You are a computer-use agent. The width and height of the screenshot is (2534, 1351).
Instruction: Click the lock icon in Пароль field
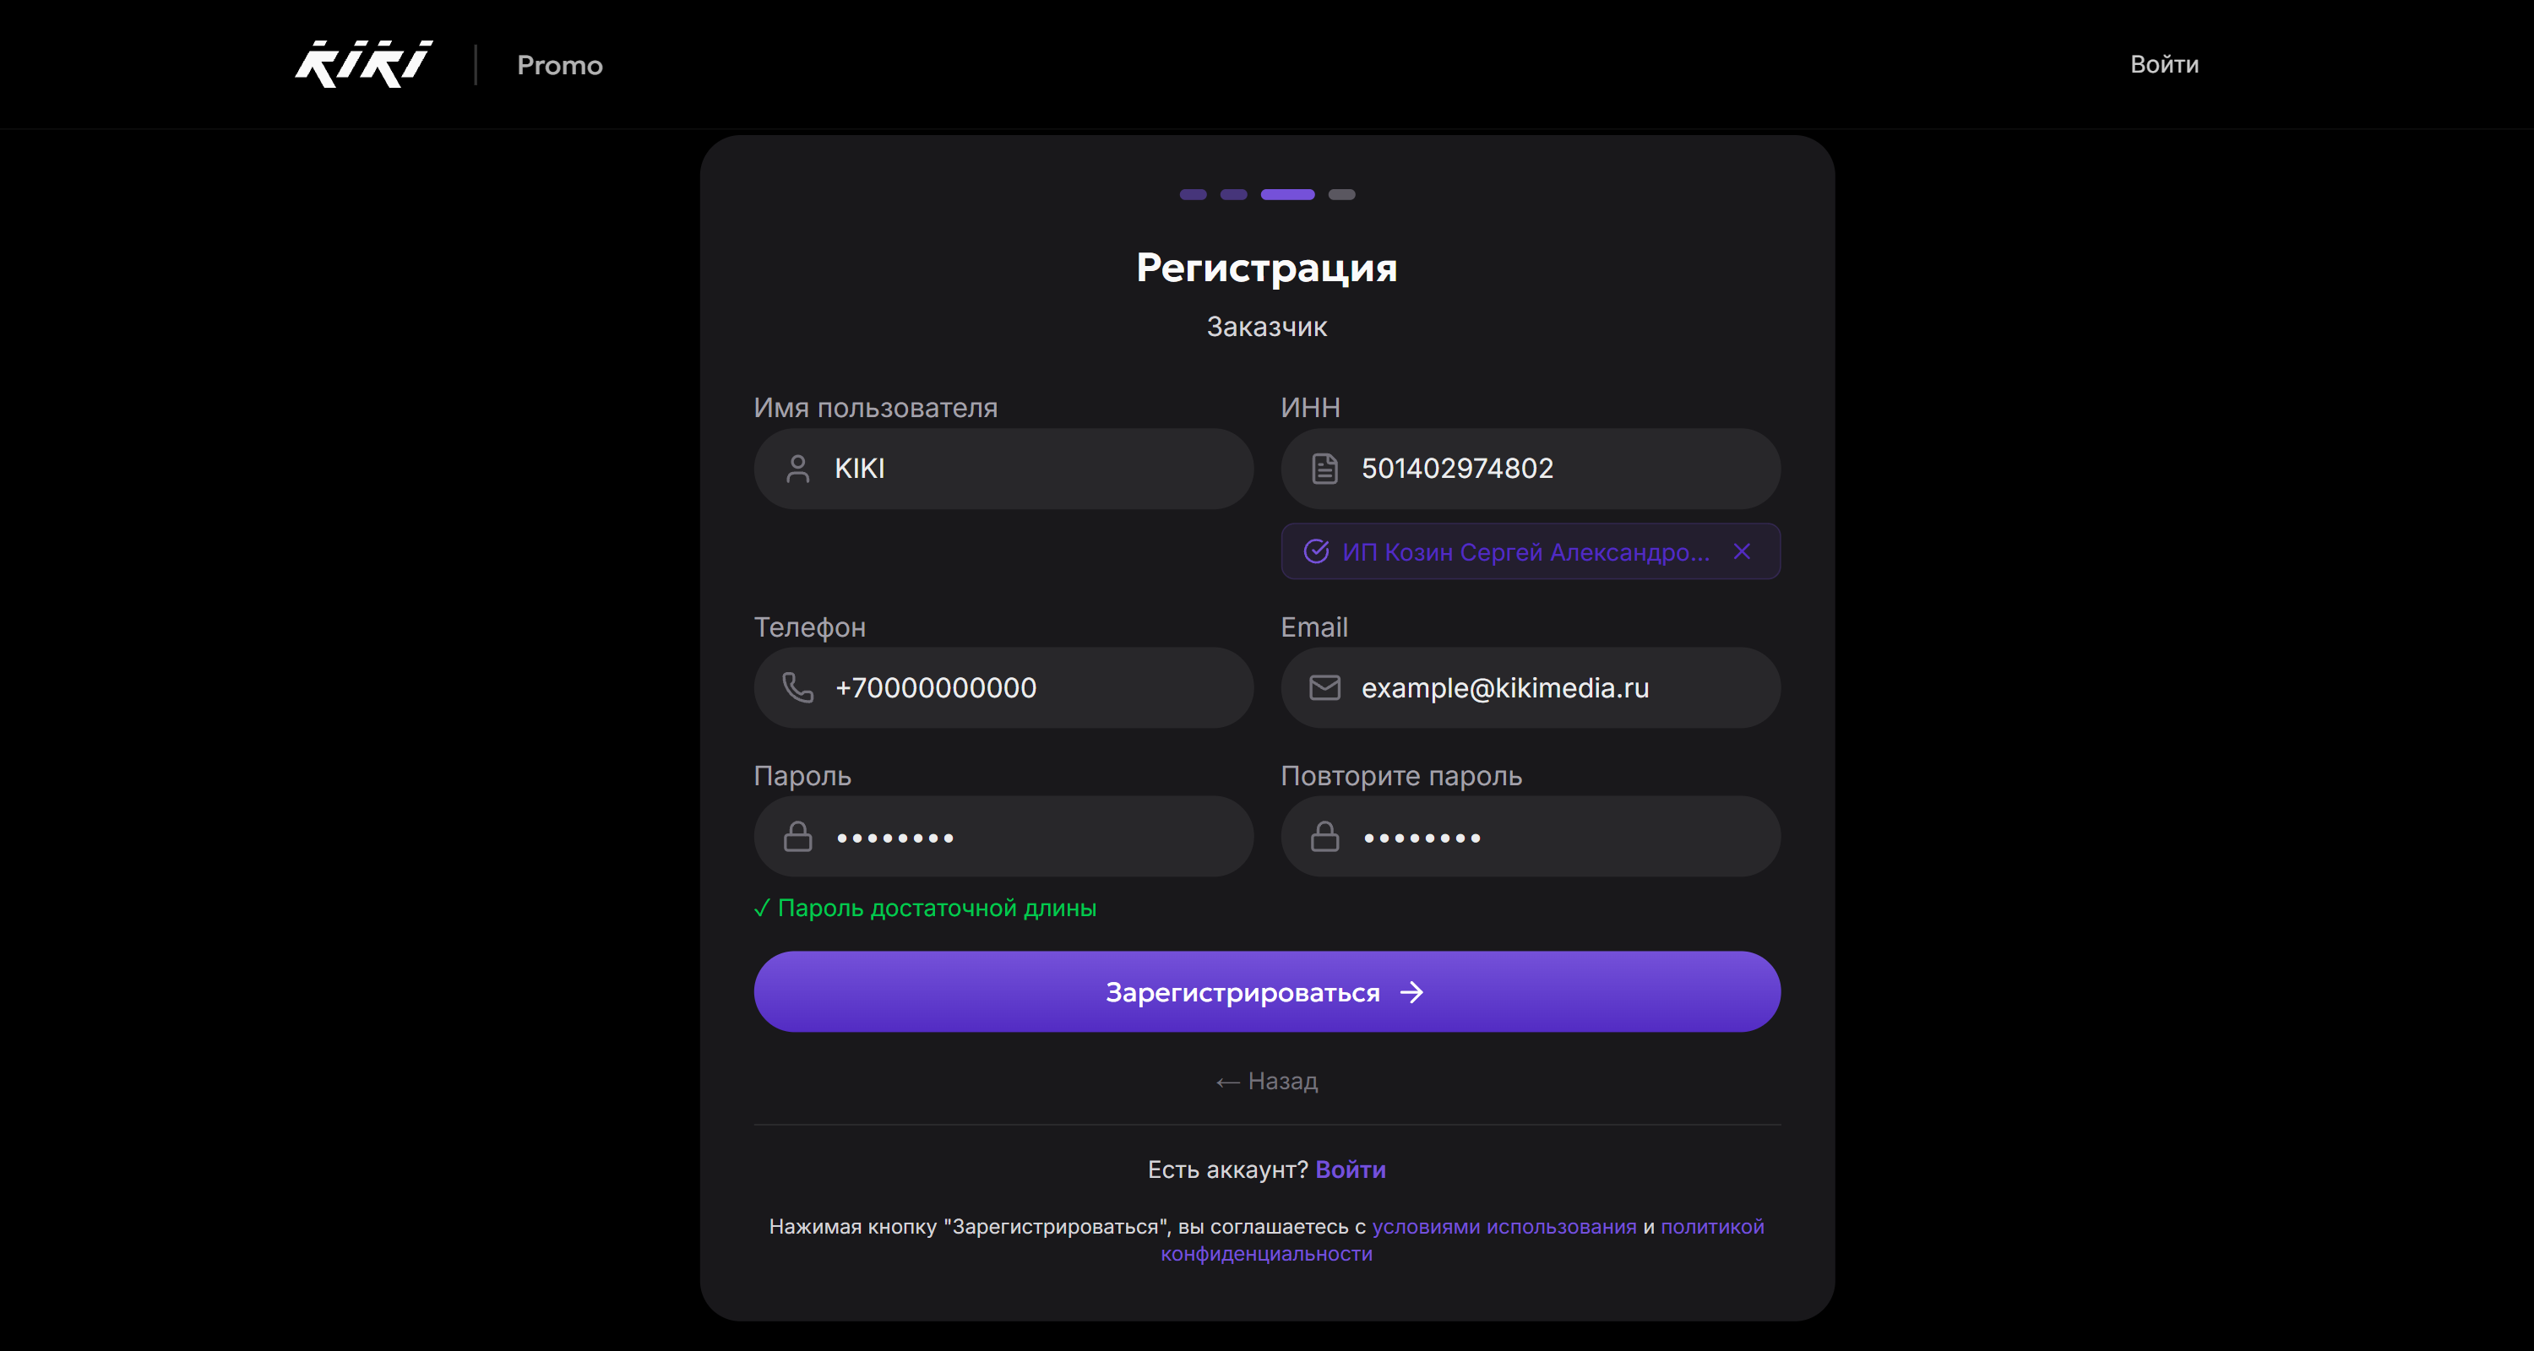(x=797, y=837)
